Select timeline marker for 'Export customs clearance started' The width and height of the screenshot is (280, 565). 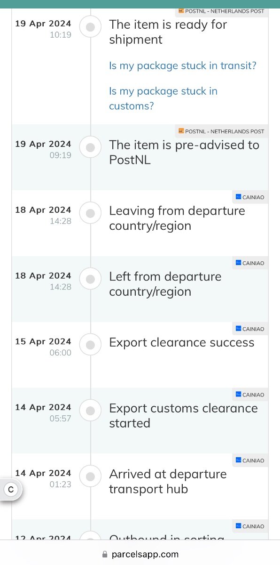90,411
